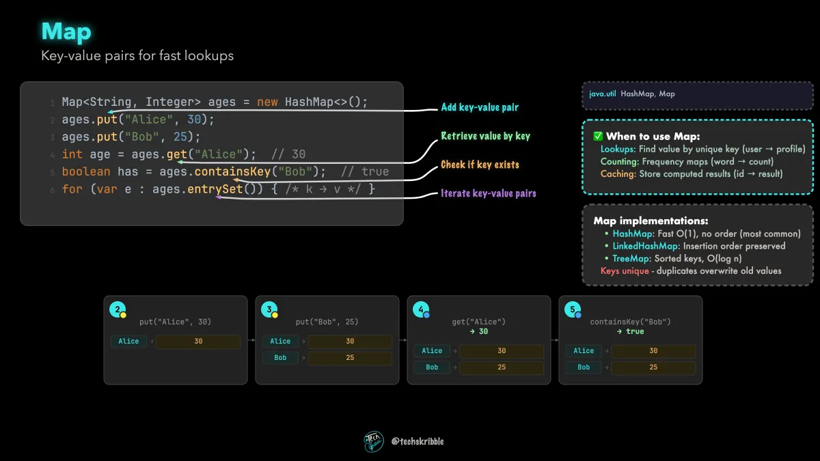Select code line 1 declaring the HashMap

click(215, 102)
